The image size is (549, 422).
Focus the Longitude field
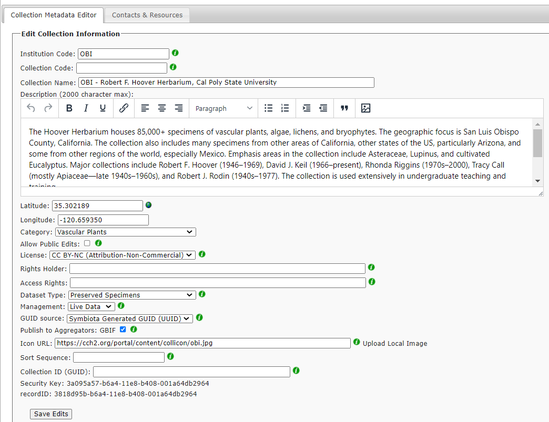[x=103, y=220]
